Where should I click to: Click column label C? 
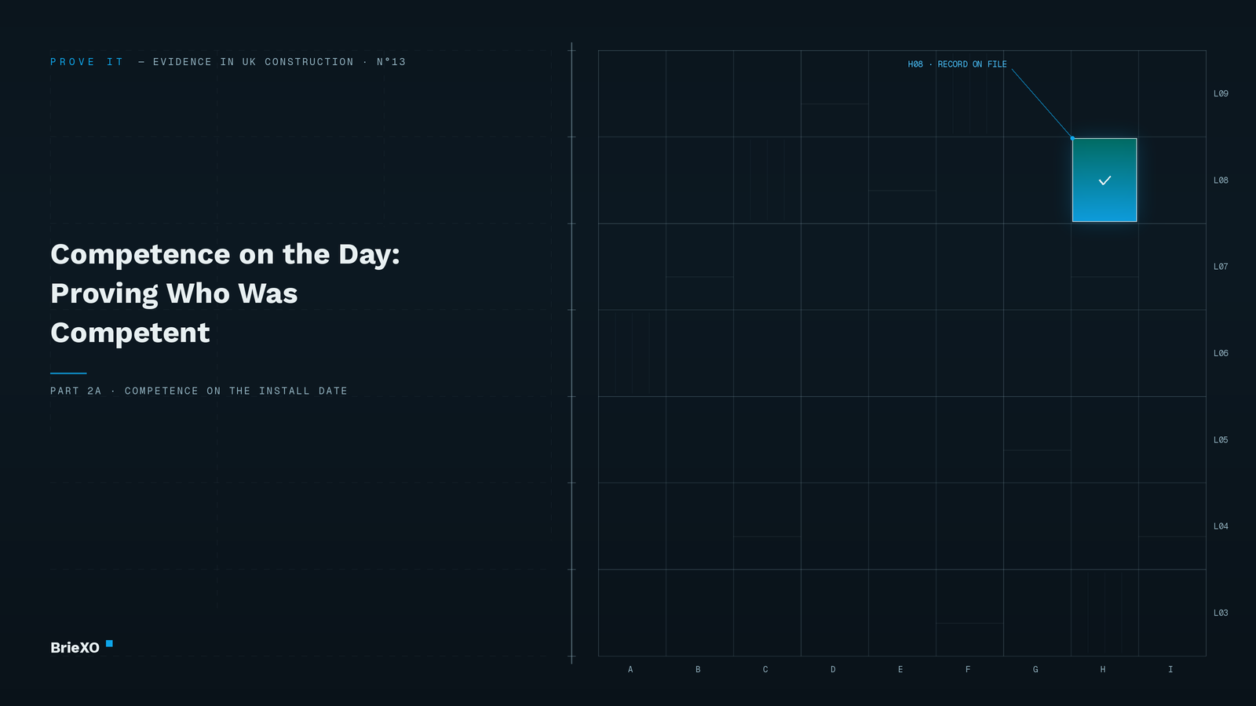click(765, 670)
